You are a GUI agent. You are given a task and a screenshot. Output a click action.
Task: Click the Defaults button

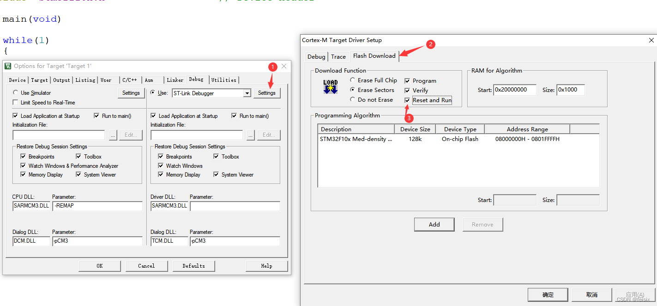coord(193,266)
